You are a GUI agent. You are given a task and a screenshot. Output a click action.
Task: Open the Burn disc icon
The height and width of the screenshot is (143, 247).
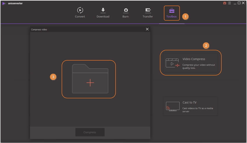click(x=126, y=10)
